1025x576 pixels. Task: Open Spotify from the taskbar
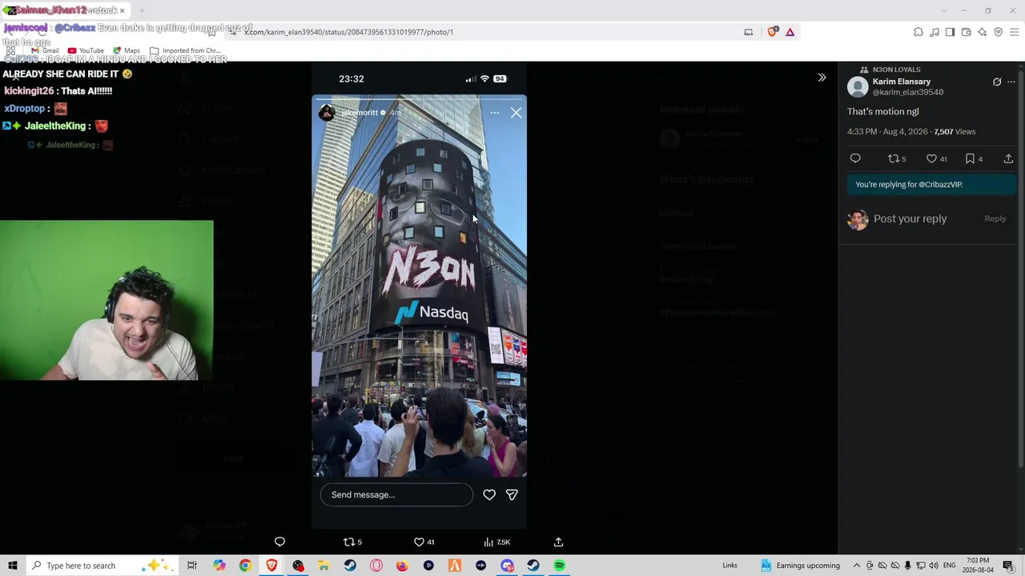559,566
